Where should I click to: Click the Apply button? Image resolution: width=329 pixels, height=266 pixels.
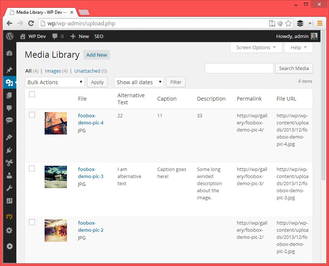tap(97, 82)
